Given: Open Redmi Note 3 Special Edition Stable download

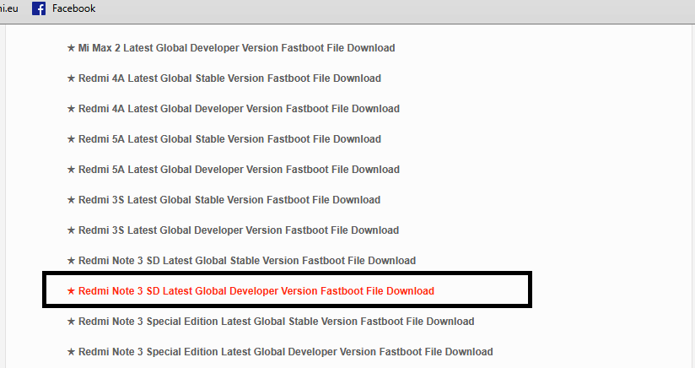Looking at the screenshot, I should 271,322.
